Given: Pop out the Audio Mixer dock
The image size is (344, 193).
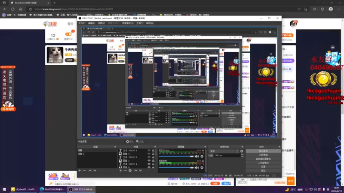Looking at the screenshot, I should click(205, 147).
